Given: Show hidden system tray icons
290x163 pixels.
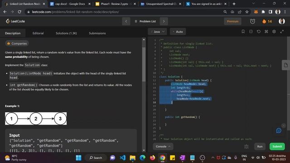Looking at the screenshot, I should click(x=213, y=158).
